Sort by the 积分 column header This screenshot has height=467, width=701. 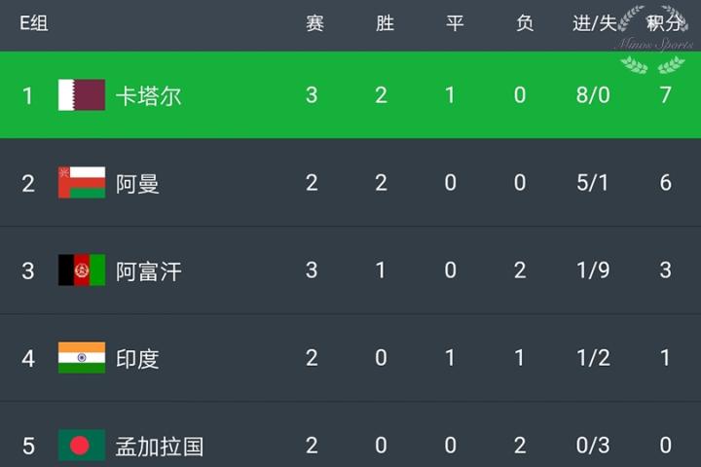click(665, 23)
